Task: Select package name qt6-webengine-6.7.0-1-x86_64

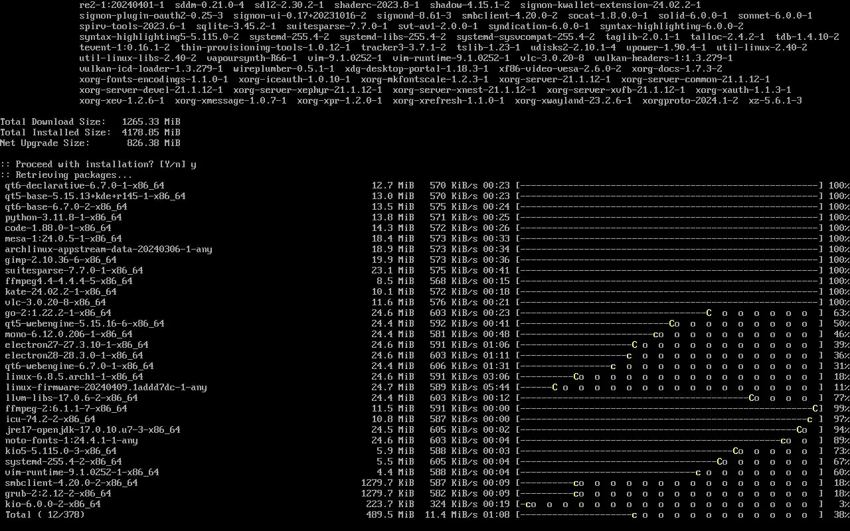Action: point(80,366)
